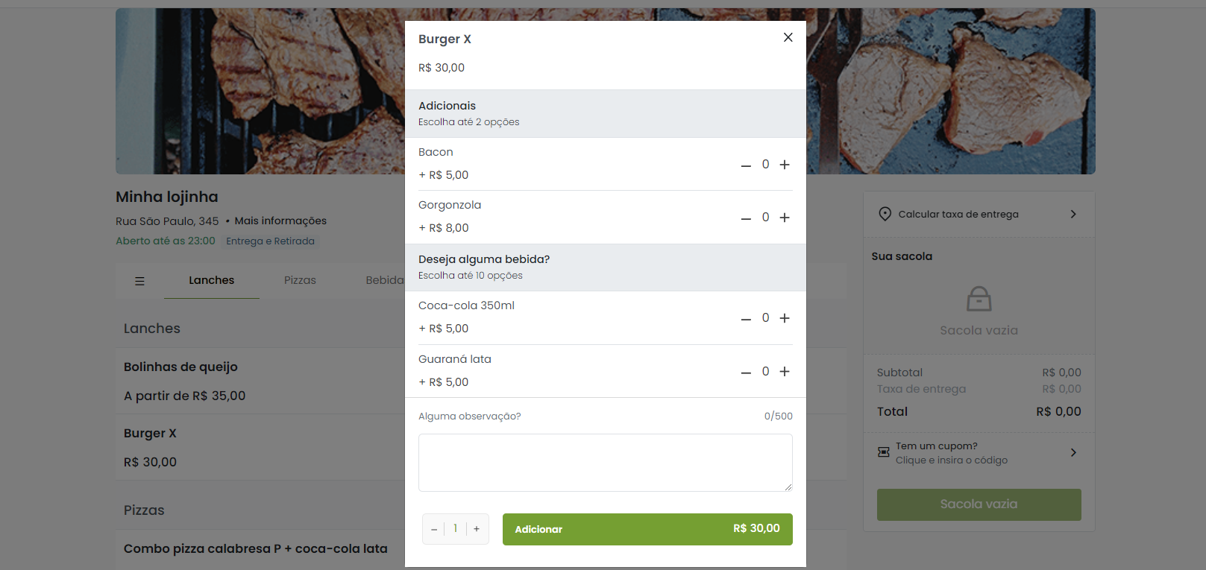1206x570 pixels.
Task: Decrease Coca-cola 350ml quantity
Action: tap(746, 319)
